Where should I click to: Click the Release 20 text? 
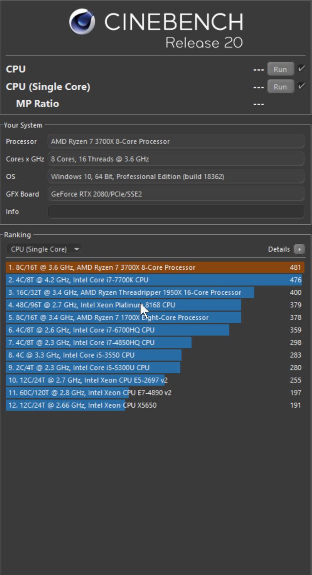pos(204,43)
